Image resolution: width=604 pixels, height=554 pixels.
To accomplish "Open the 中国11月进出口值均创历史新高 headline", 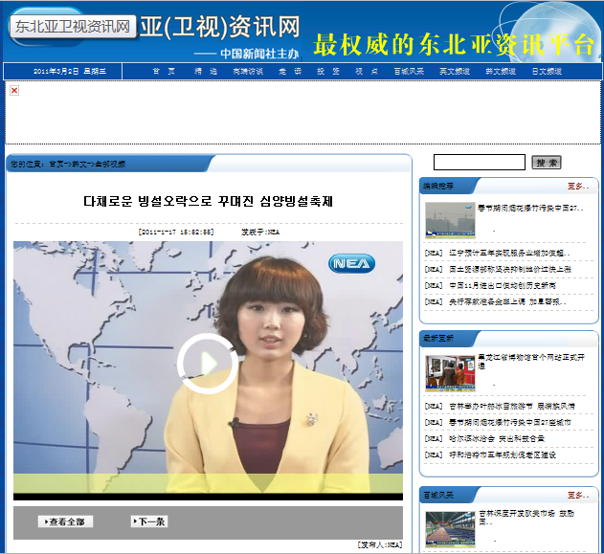I will click(503, 285).
